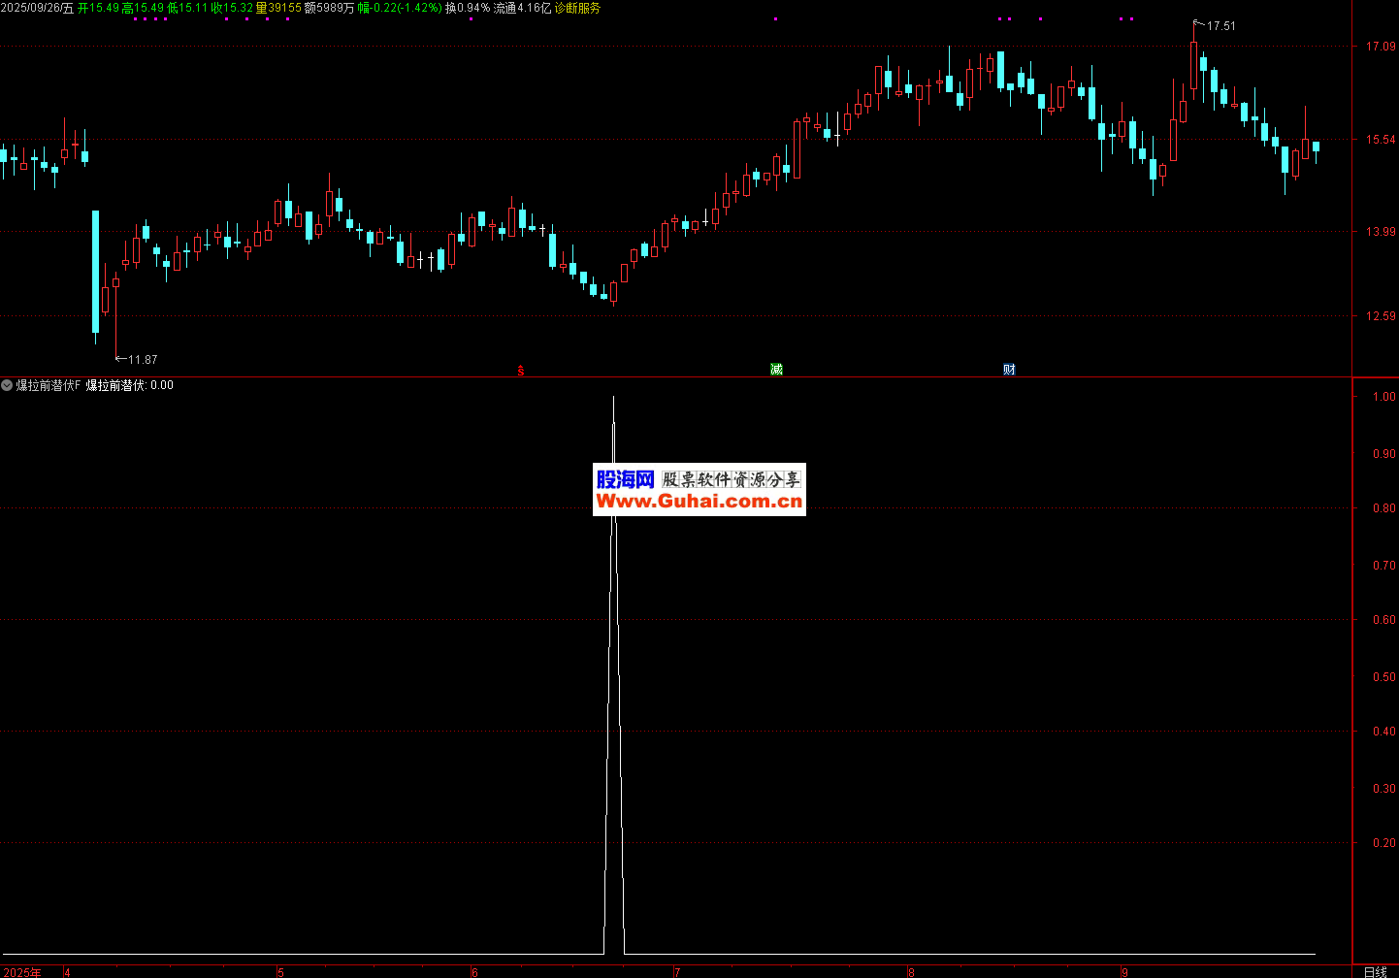Click the indicator spike peak line

[613, 407]
